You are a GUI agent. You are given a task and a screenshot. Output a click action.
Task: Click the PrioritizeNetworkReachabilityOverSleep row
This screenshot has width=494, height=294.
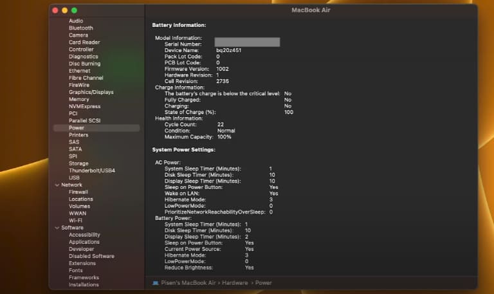(219, 212)
